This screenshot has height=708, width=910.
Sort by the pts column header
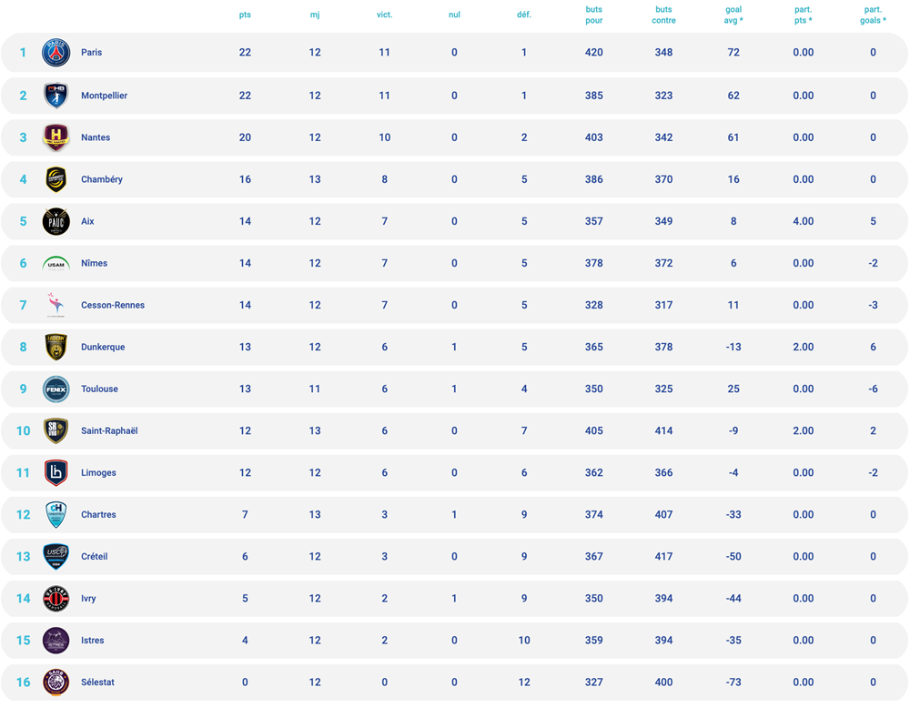click(x=245, y=15)
